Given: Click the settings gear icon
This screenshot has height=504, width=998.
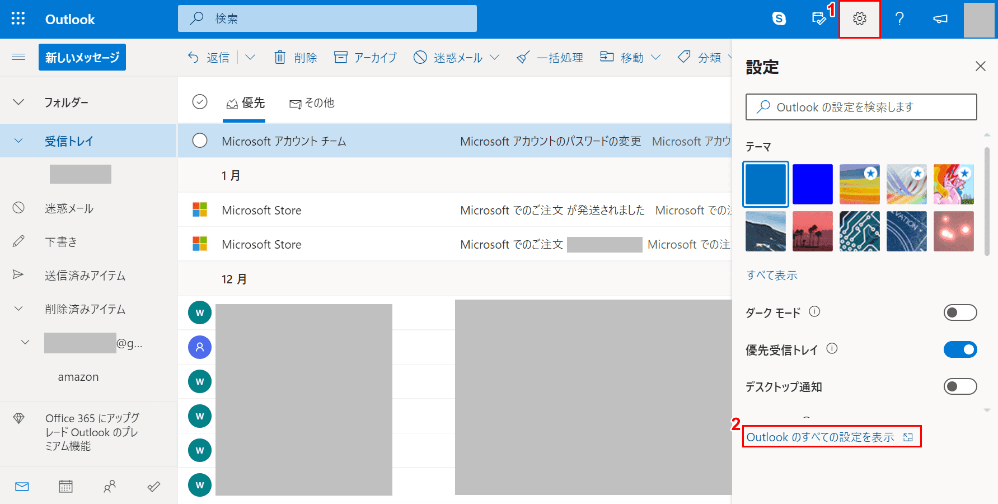Looking at the screenshot, I should coord(860,18).
